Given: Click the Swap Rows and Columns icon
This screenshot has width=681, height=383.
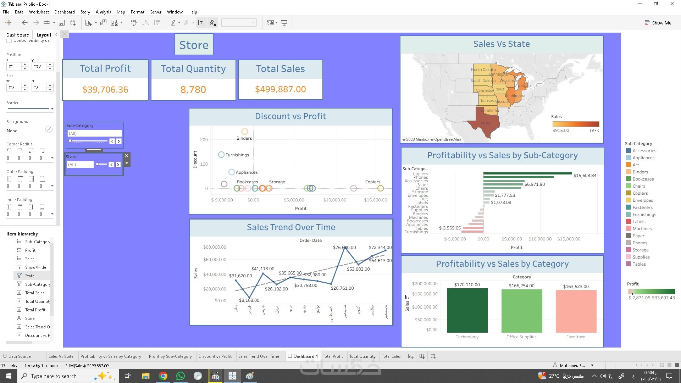Looking at the screenshot, I should coord(134,23).
